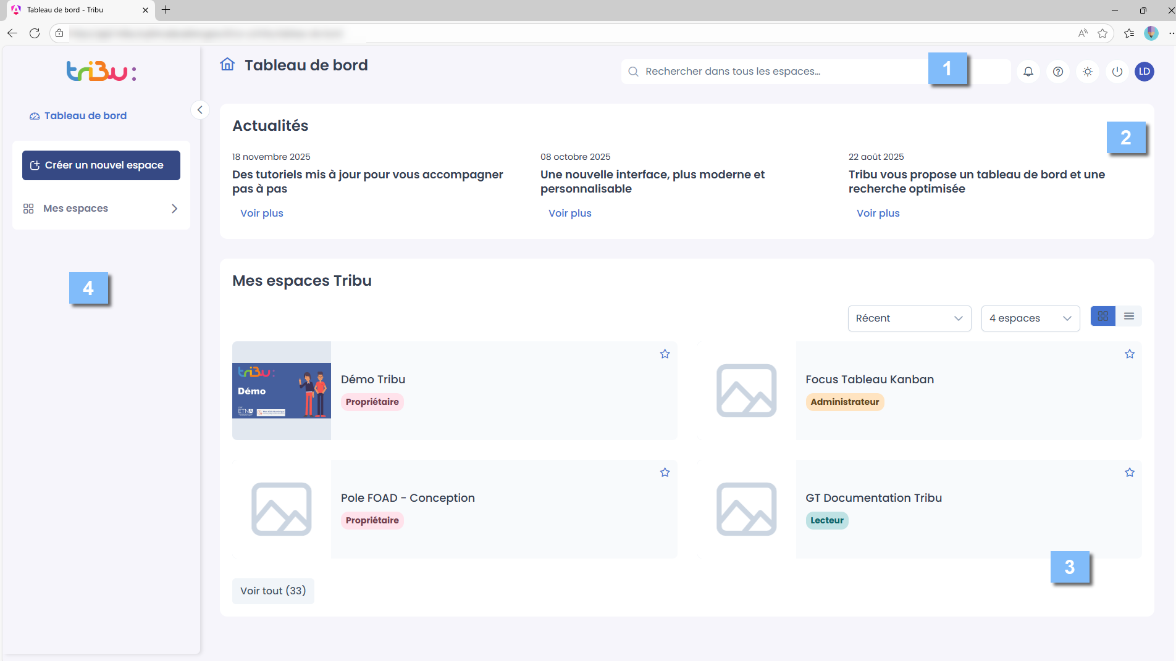The image size is (1176, 661).
Task: Open the notifications bell
Action: [1028, 72]
